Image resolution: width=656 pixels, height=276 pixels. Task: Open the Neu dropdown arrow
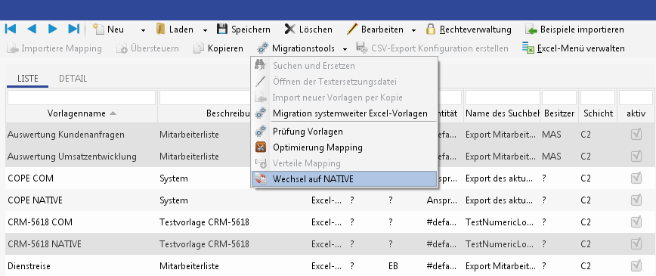tap(143, 30)
